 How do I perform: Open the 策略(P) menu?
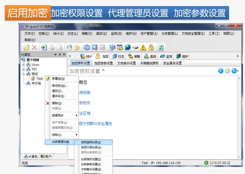[x=87, y=33]
